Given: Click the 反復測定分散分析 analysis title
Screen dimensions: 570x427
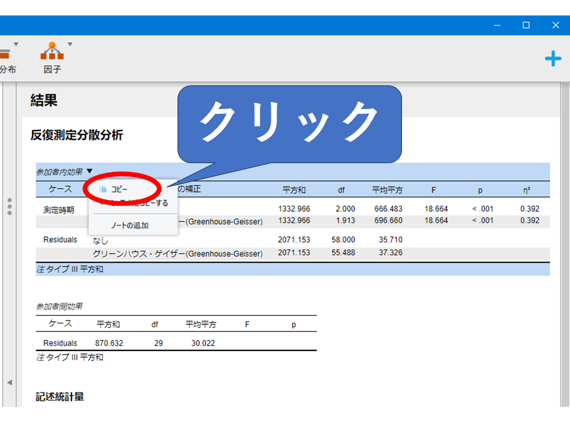Looking at the screenshot, I should tap(77, 135).
